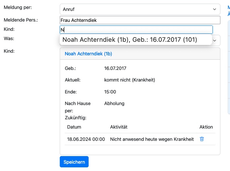Viewport: 230px width, 171px height.
Task: Delete the sick-absence entry with trash icon
Action: click(x=202, y=139)
